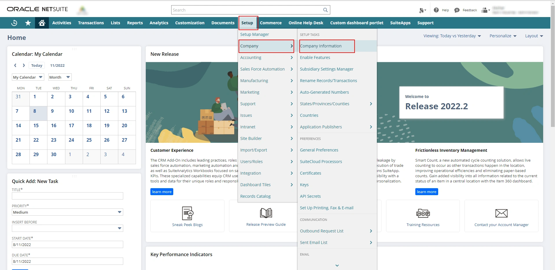The width and height of the screenshot is (555, 270).
Task: Jump to Today on the calendar
Action: point(36,65)
